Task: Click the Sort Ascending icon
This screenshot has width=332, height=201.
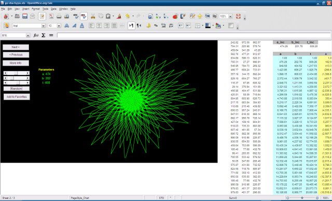Action: tap(158, 16)
